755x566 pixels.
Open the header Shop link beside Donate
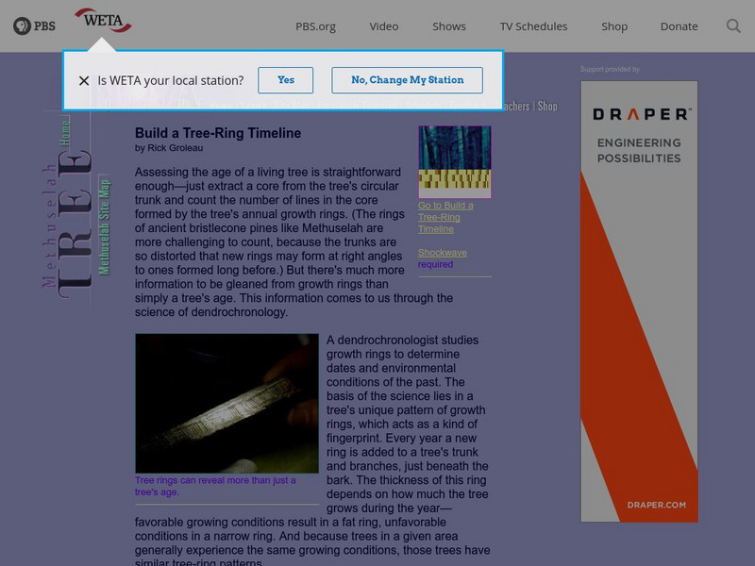pyautogui.click(x=614, y=26)
